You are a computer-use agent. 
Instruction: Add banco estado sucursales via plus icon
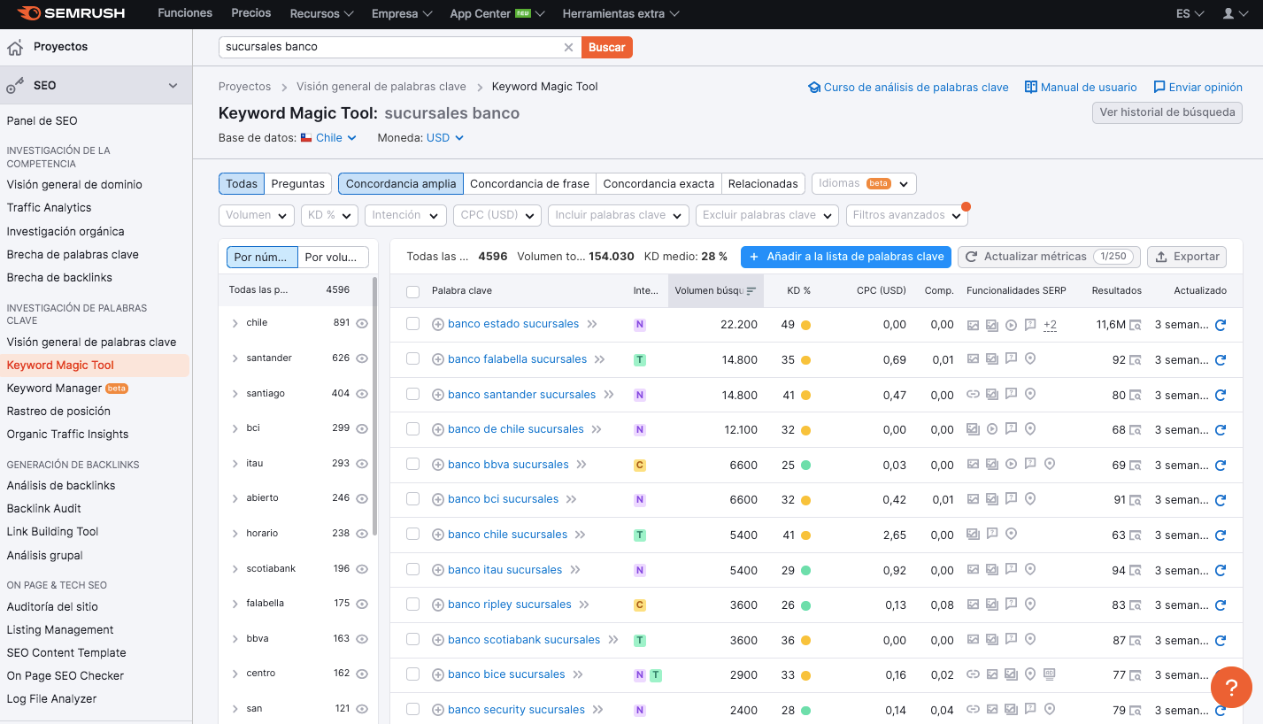point(438,325)
